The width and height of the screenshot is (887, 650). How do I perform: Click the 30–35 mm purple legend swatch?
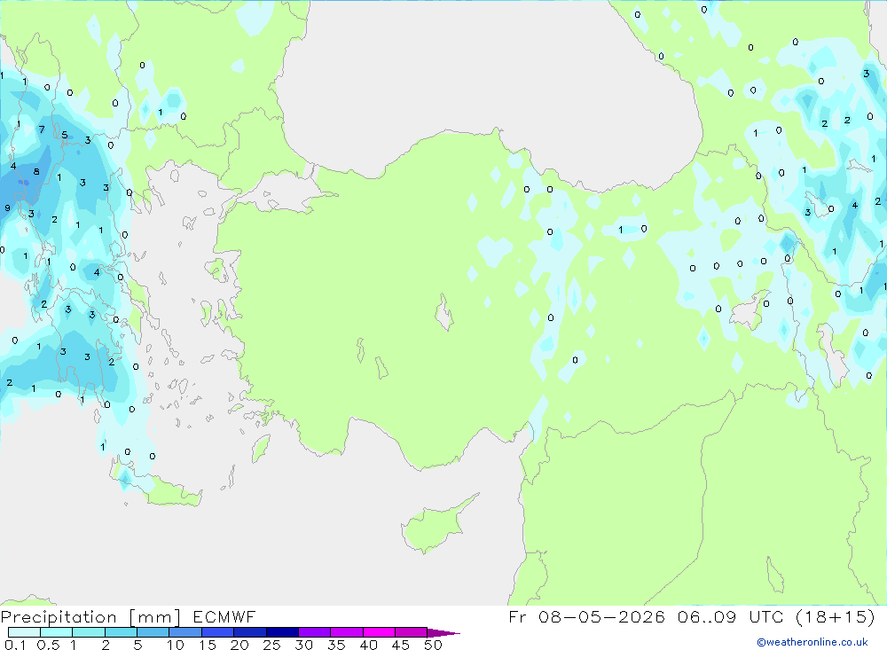[x=315, y=632]
